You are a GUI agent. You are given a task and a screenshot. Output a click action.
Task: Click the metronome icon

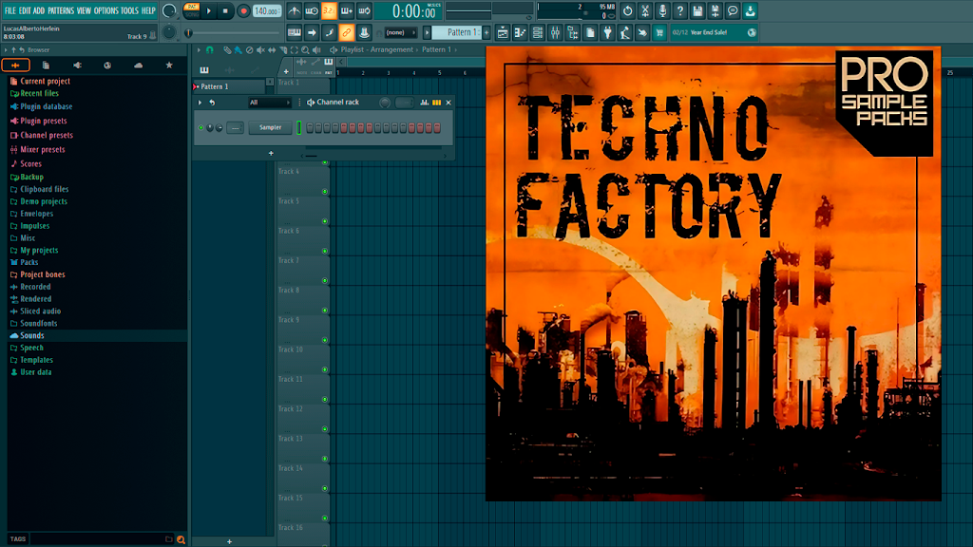pos(295,10)
